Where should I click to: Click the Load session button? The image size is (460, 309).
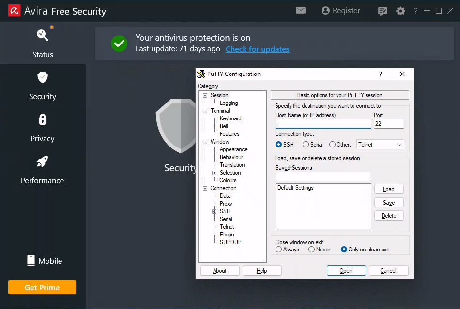[389, 189]
